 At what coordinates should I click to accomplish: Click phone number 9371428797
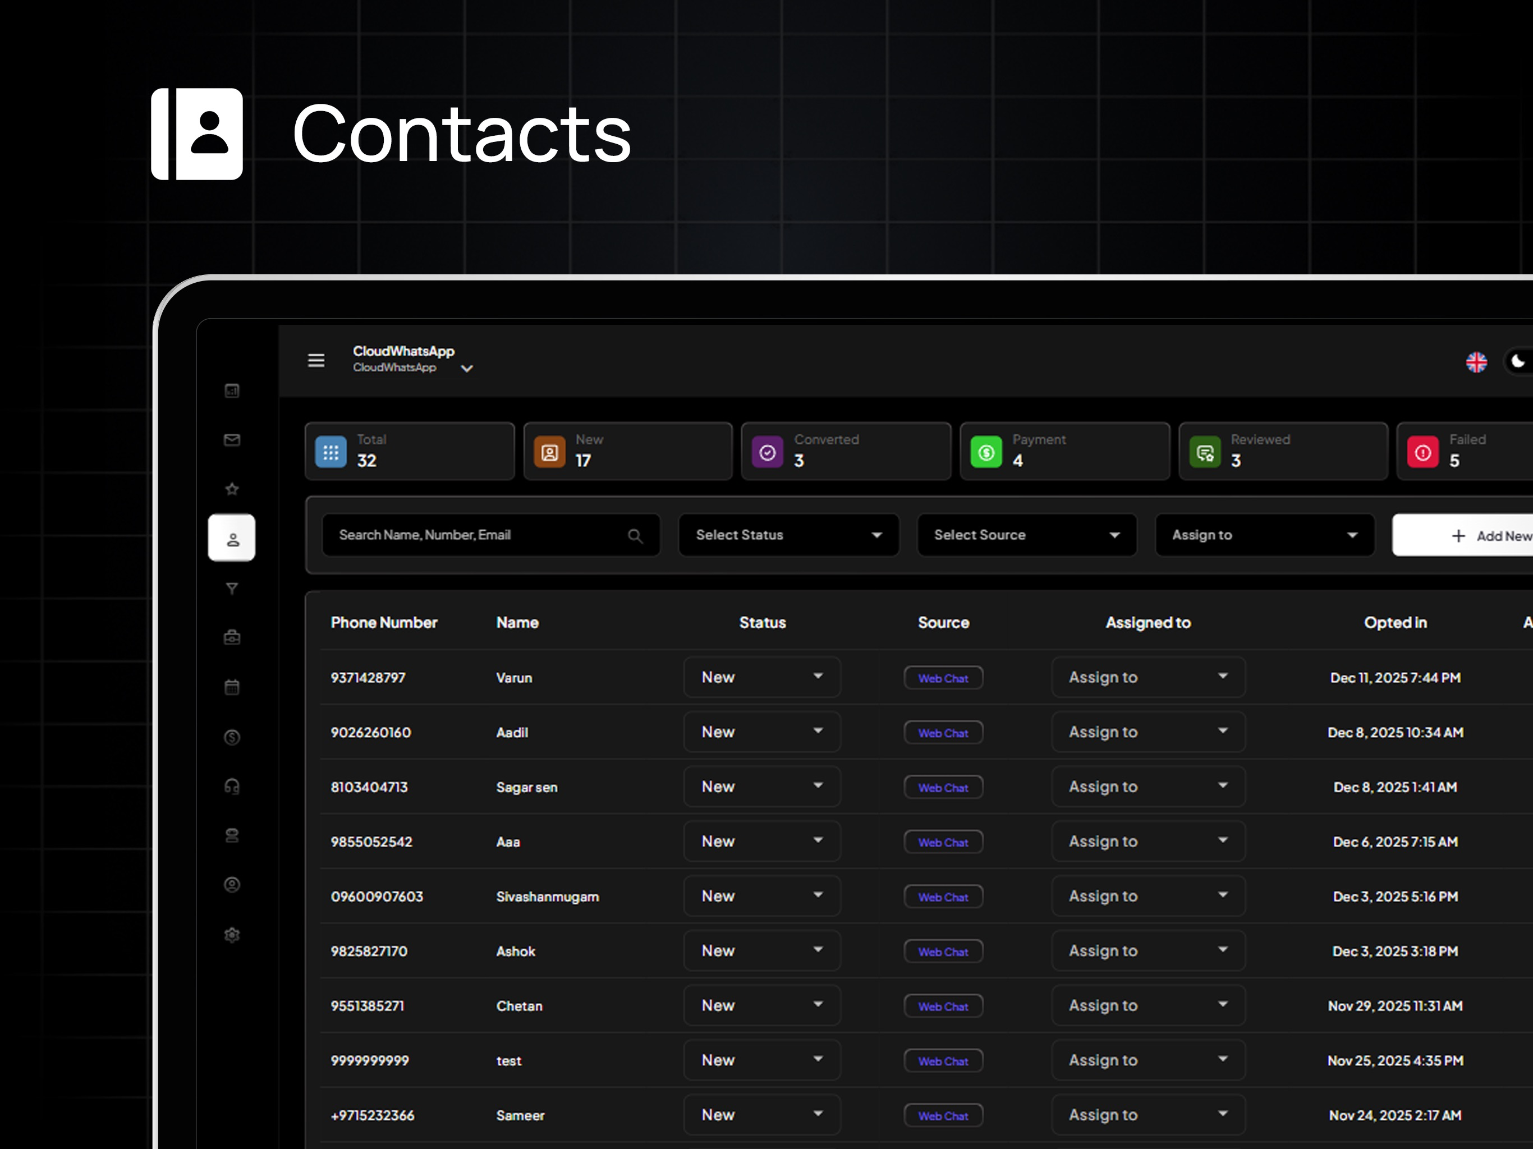(368, 678)
